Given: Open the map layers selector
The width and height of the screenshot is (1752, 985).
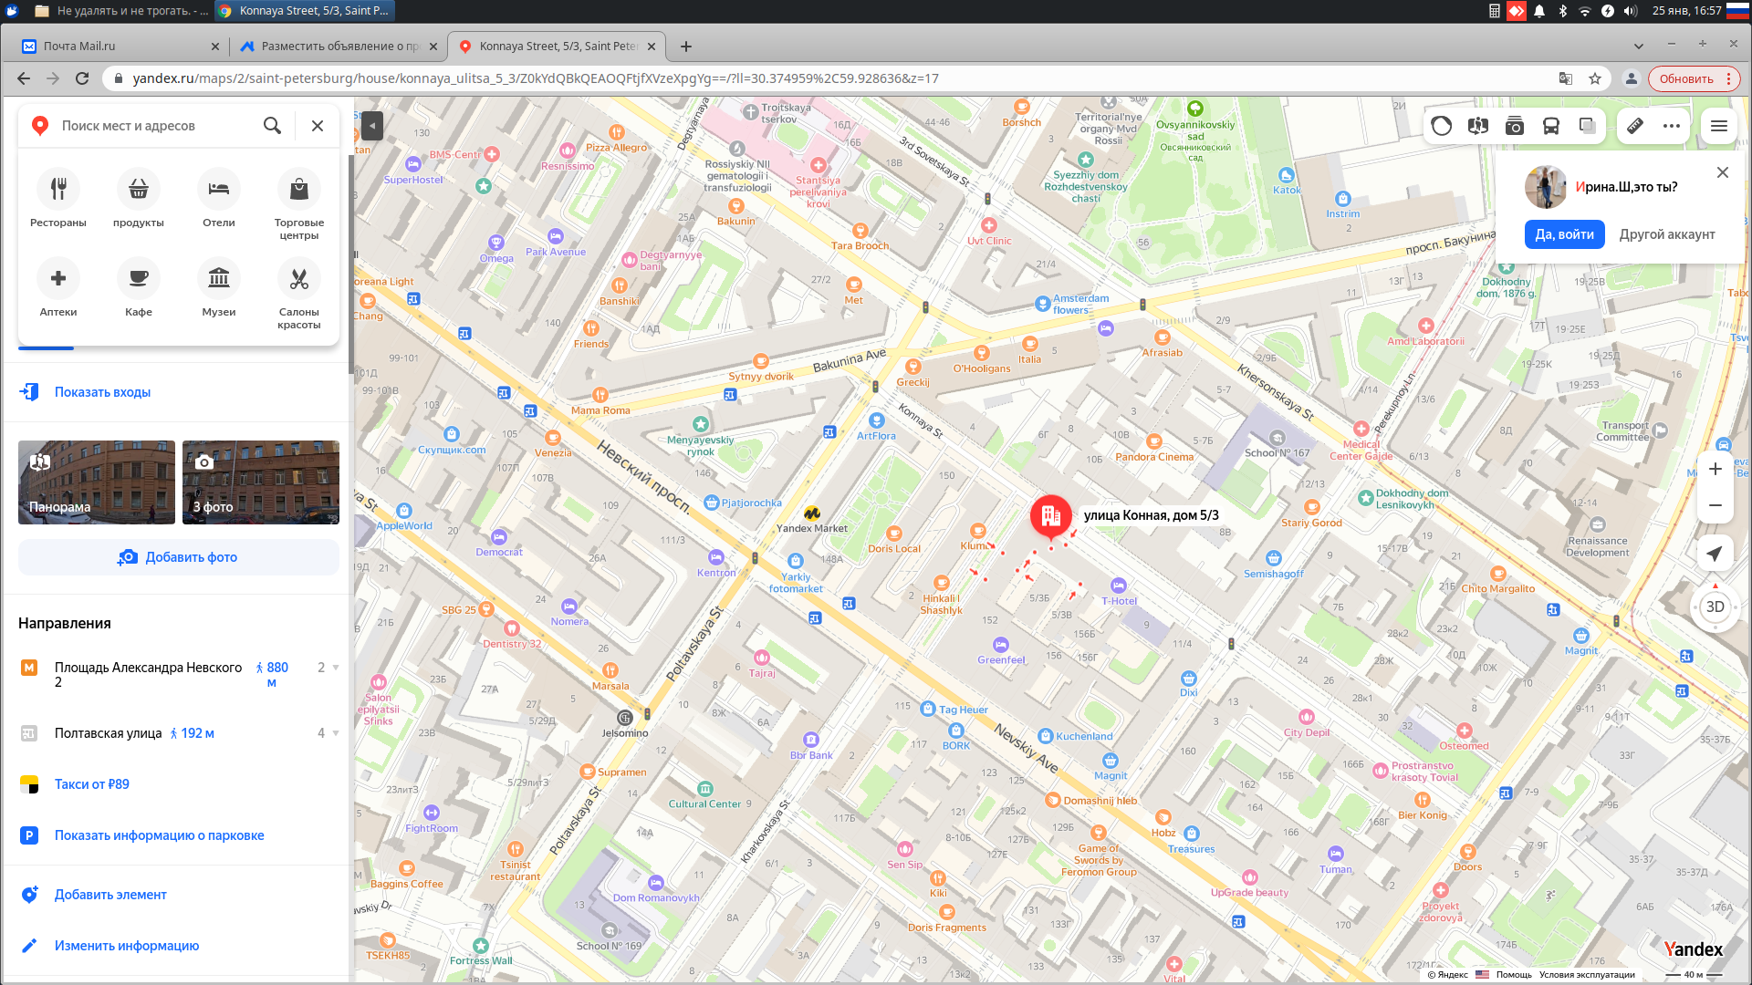Looking at the screenshot, I should point(1588,126).
